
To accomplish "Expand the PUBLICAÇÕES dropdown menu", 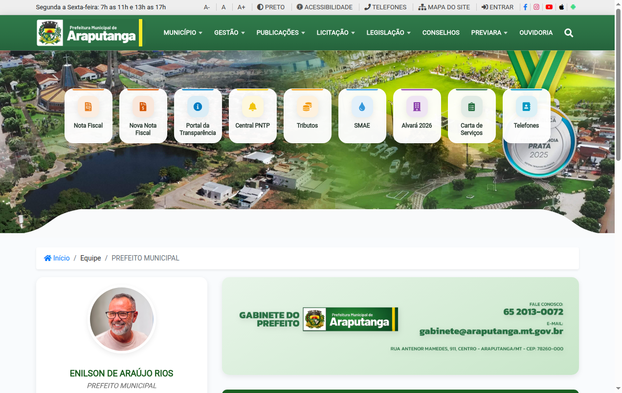I will click(281, 33).
